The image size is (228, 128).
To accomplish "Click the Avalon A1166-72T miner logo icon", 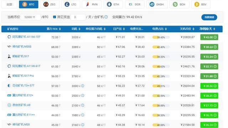I will (x=9, y=37).
